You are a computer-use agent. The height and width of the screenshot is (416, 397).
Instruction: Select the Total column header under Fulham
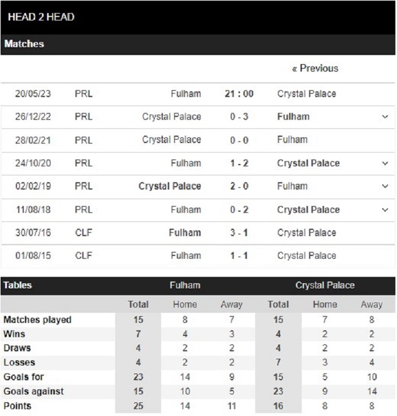138,305
